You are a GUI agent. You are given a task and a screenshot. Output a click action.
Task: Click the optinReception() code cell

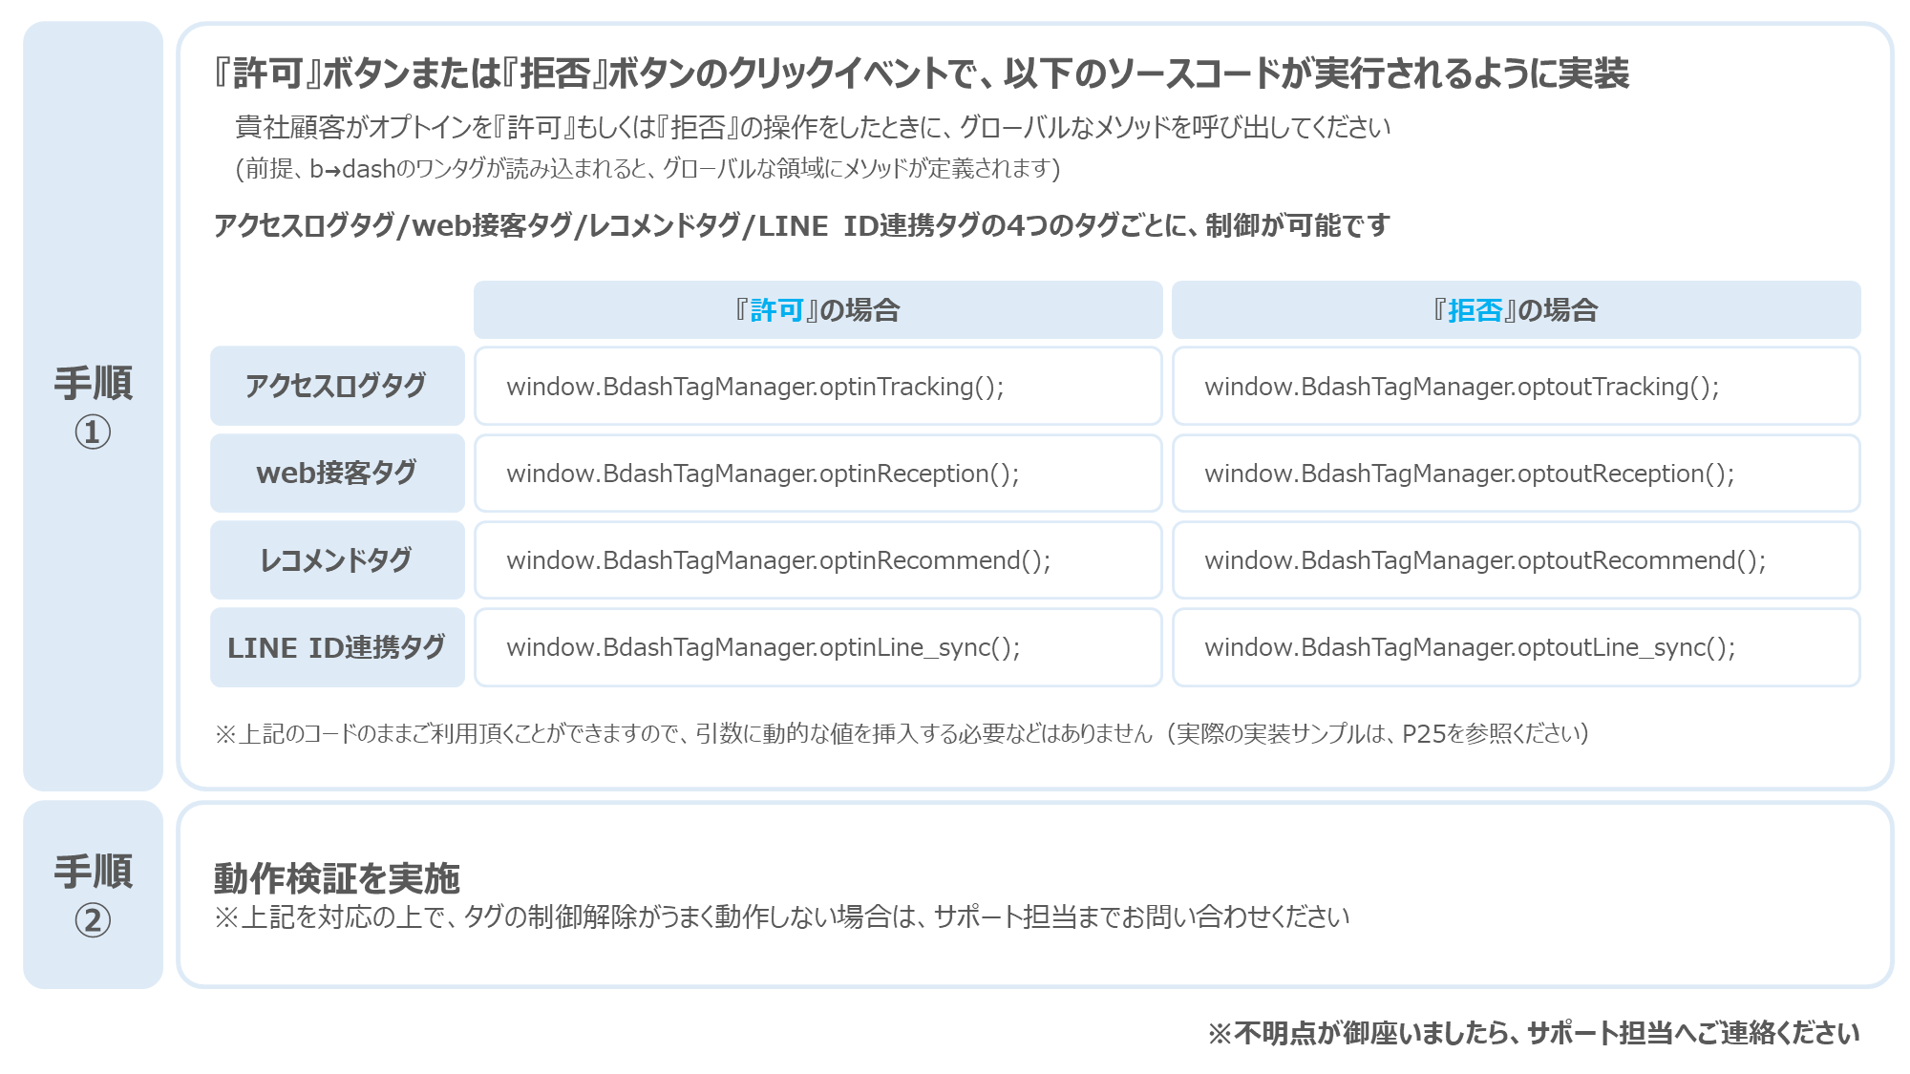[817, 473]
